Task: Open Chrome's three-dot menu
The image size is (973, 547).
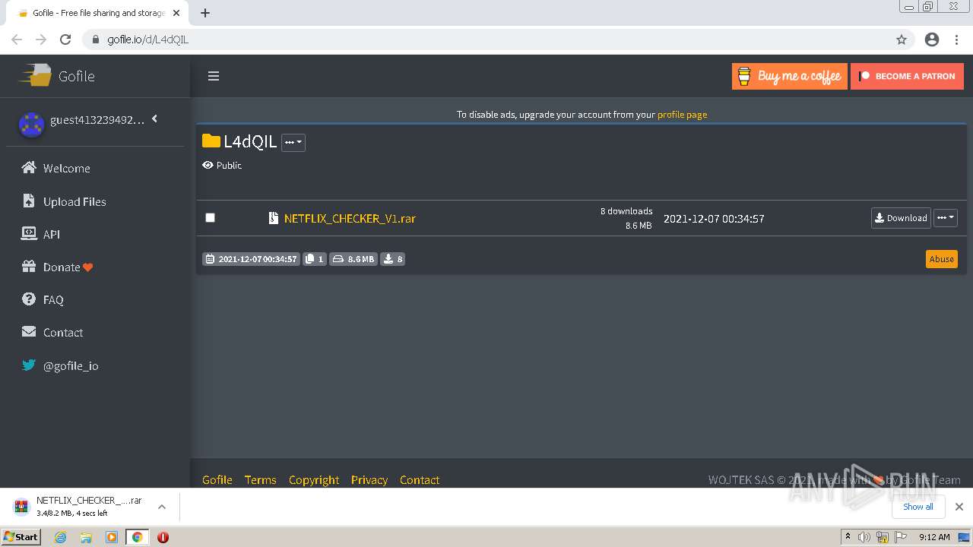Action: tap(958, 40)
